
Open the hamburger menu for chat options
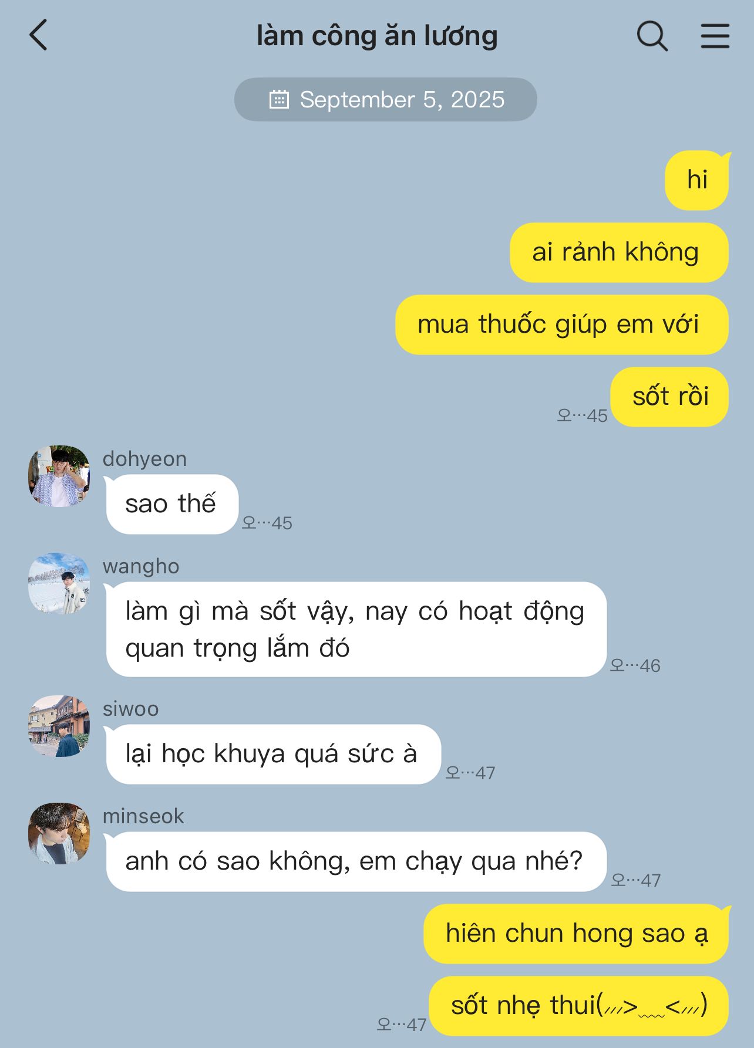(x=715, y=36)
